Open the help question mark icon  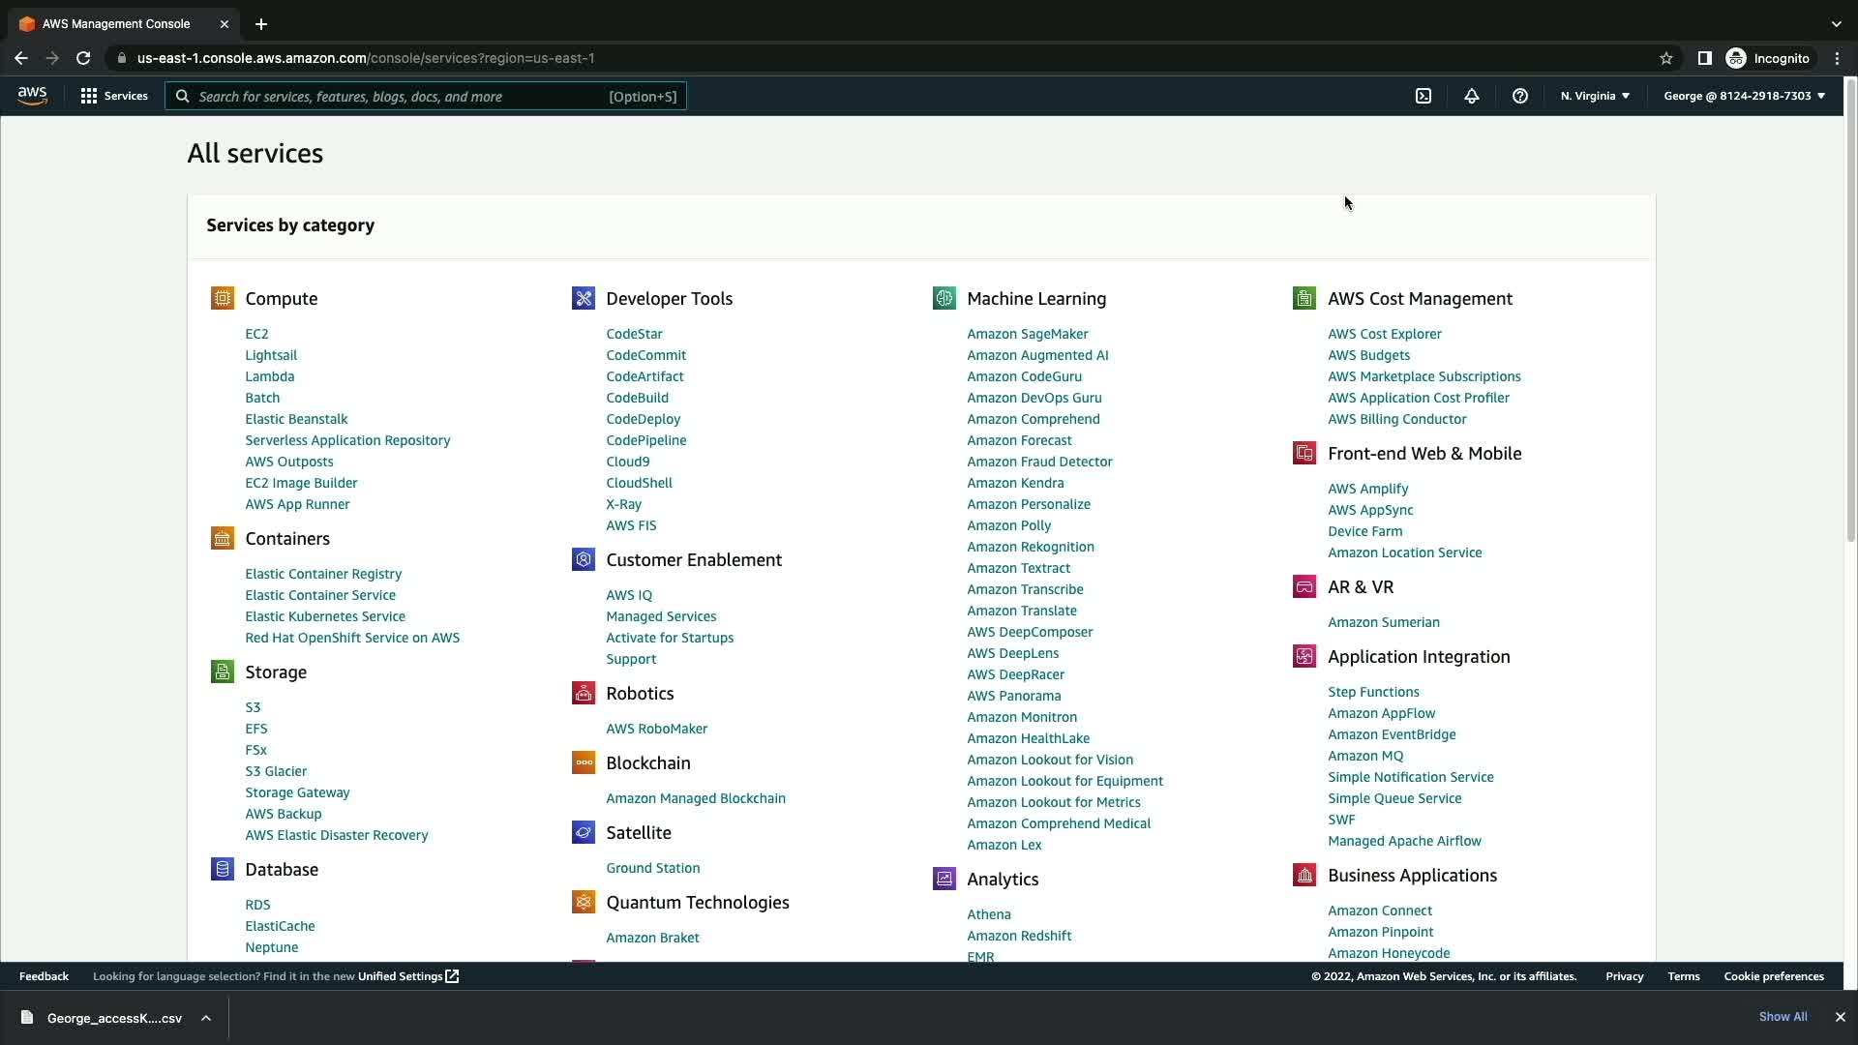1519,96
